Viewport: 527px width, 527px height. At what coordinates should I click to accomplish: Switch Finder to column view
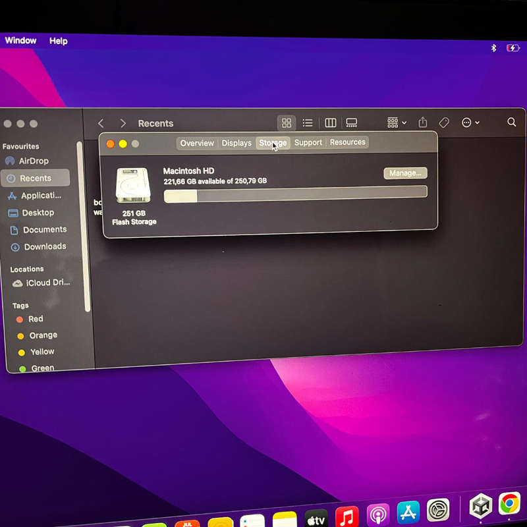click(331, 123)
